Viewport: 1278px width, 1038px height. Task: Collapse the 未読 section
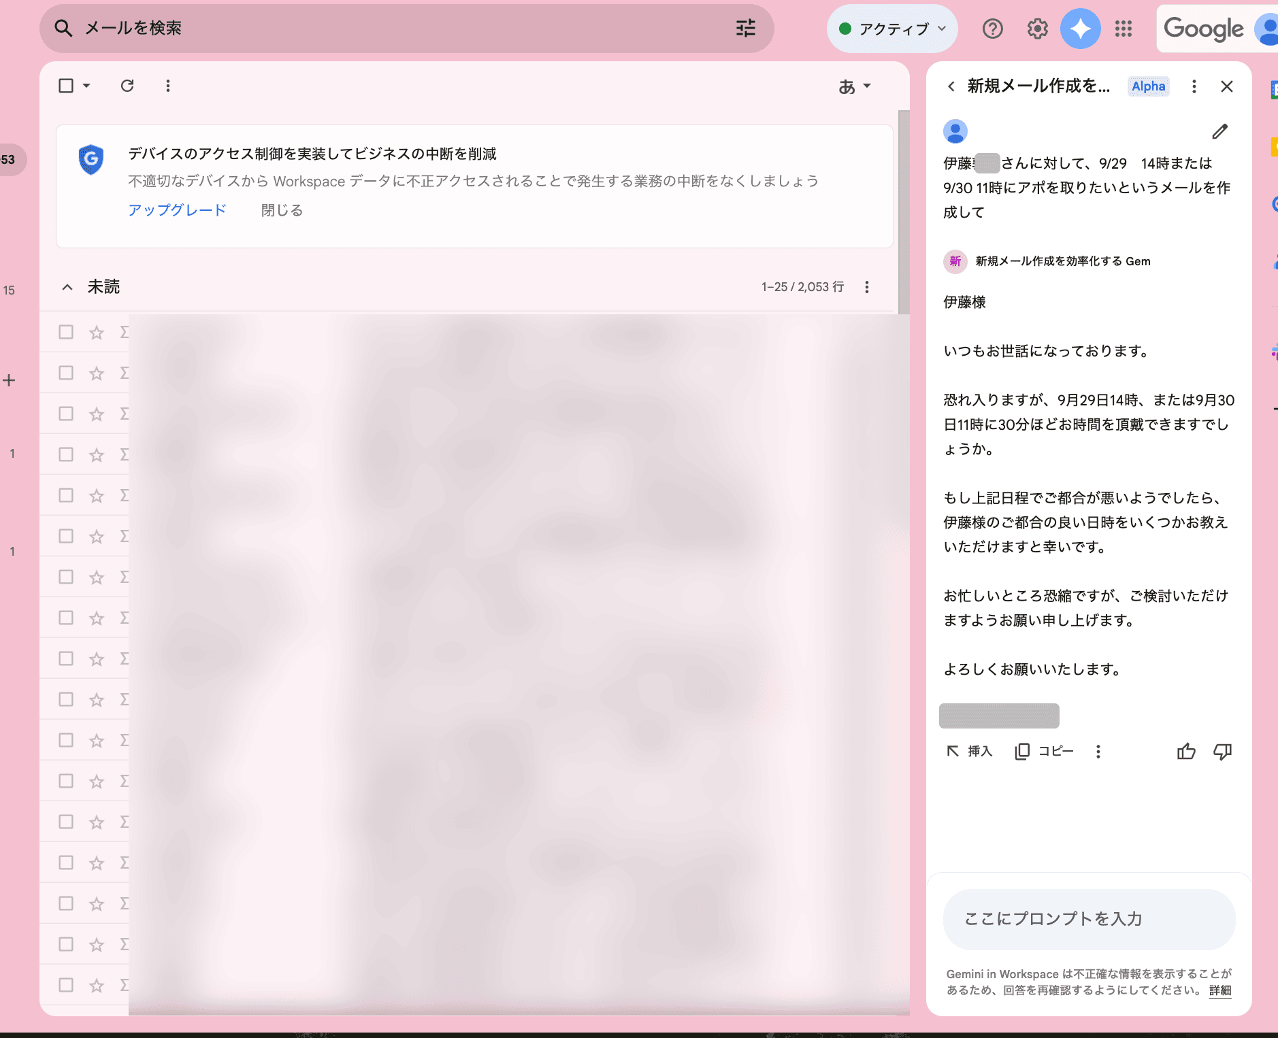point(67,287)
